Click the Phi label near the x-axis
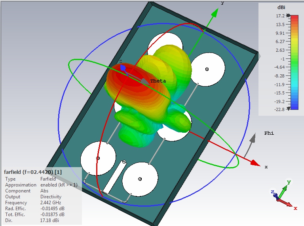 coord(269,134)
